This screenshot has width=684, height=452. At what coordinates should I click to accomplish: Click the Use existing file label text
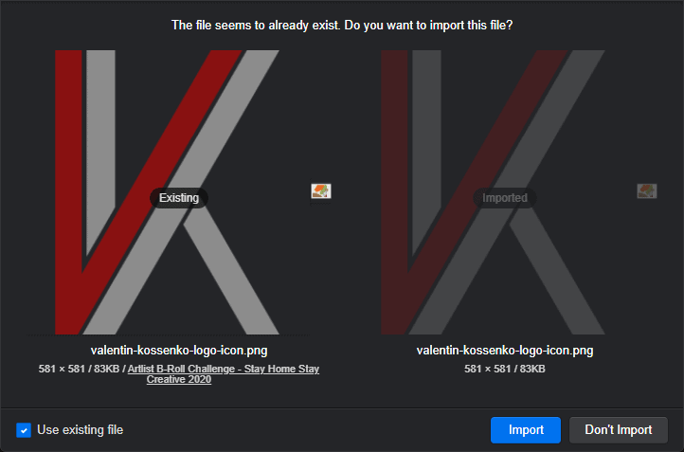tap(81, 430)
